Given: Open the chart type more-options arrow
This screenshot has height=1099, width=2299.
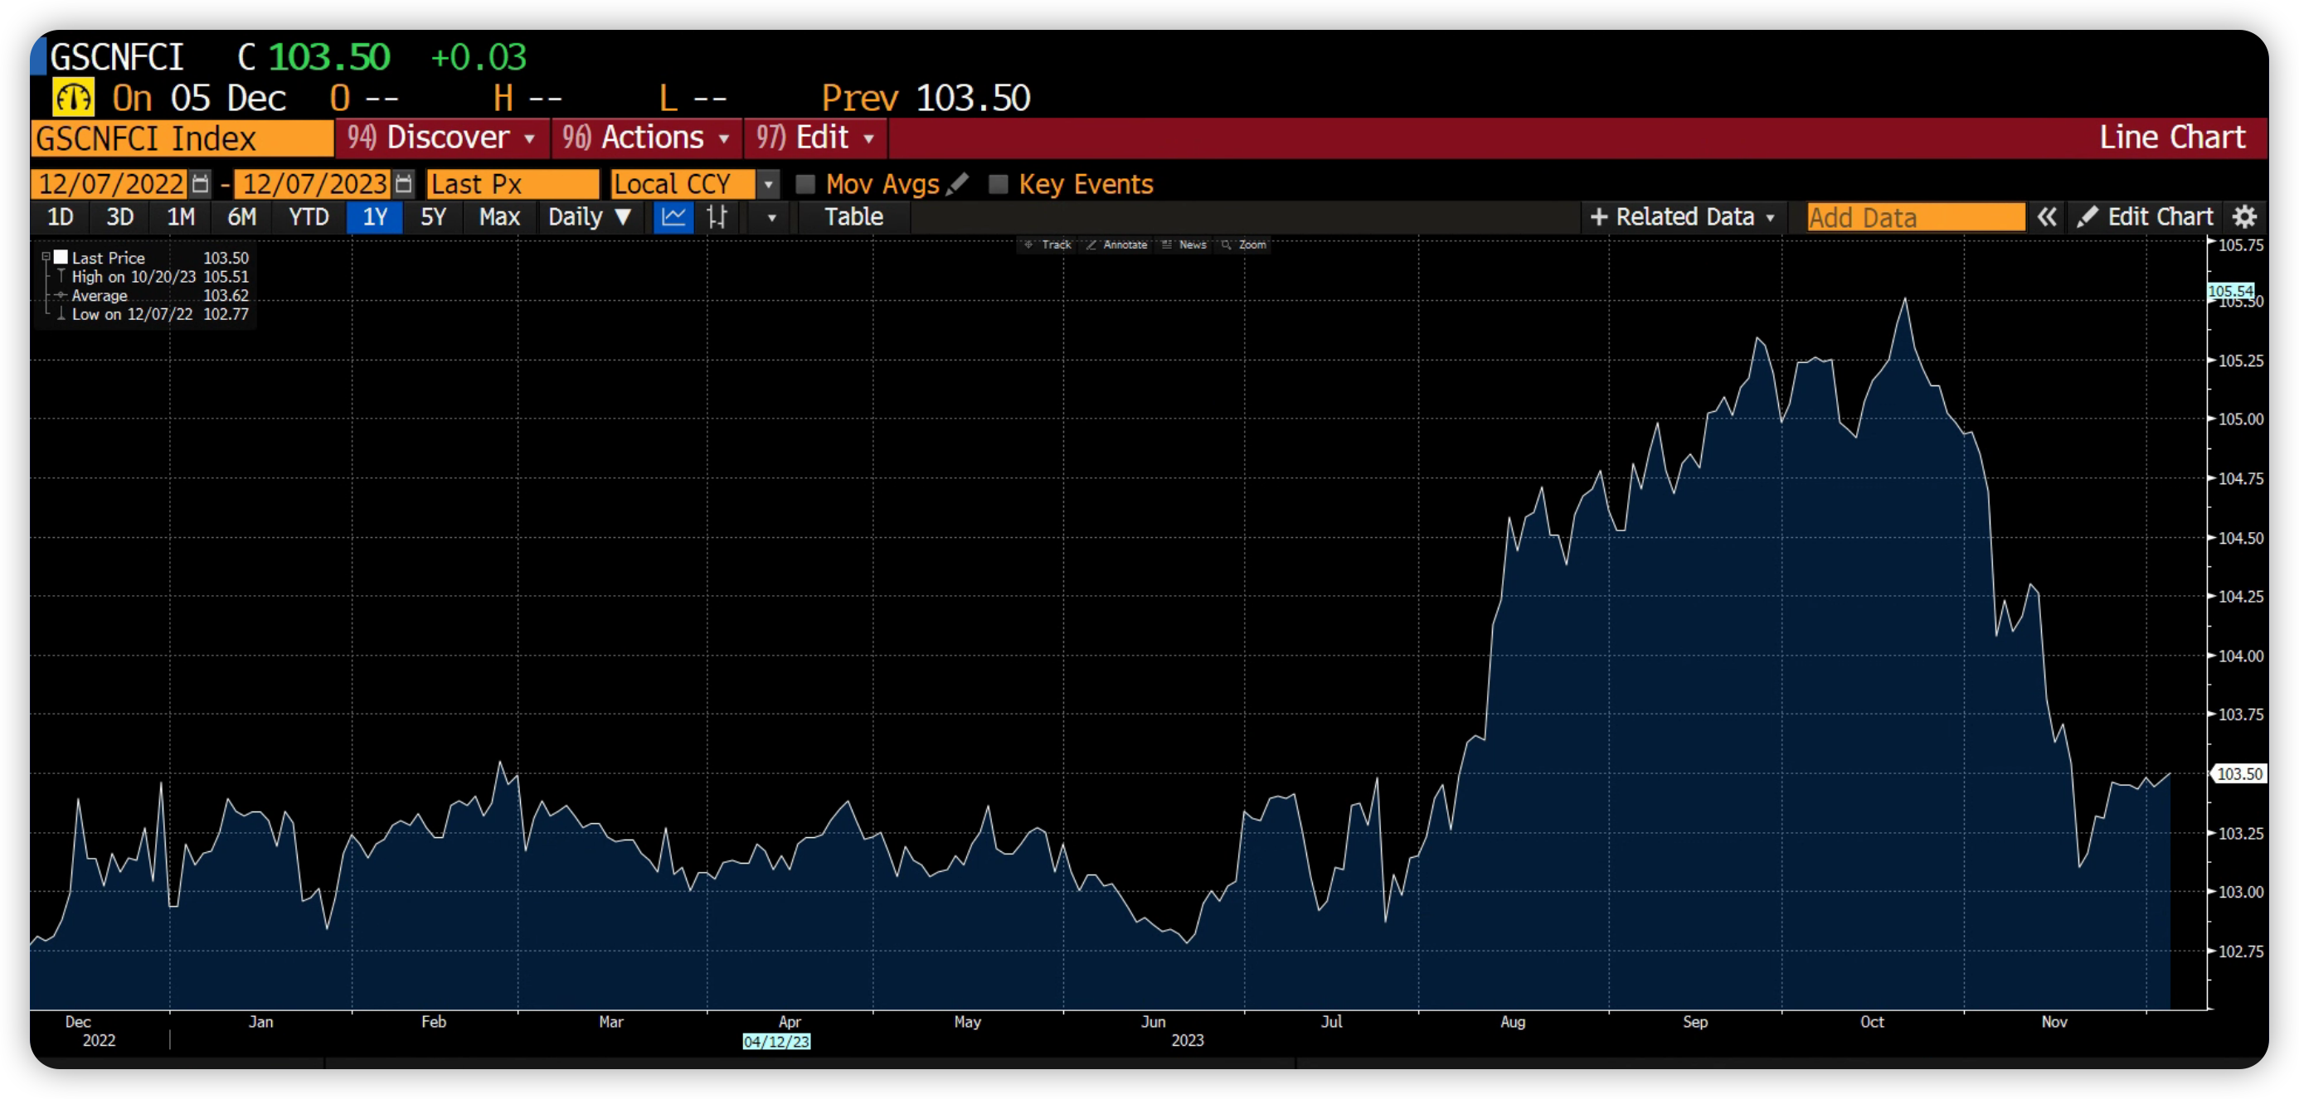Looking at the screenshot, I should pyautogui.click(x=771, y=217).
